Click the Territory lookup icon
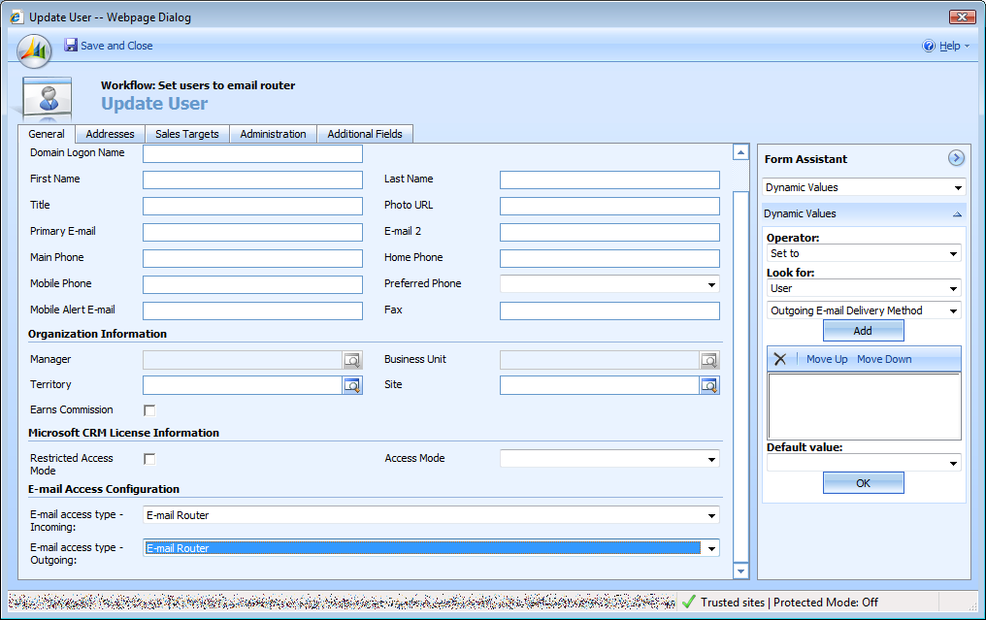Image resolution: width=986 pixels, height=620 pixels. [x=351, y=385]
